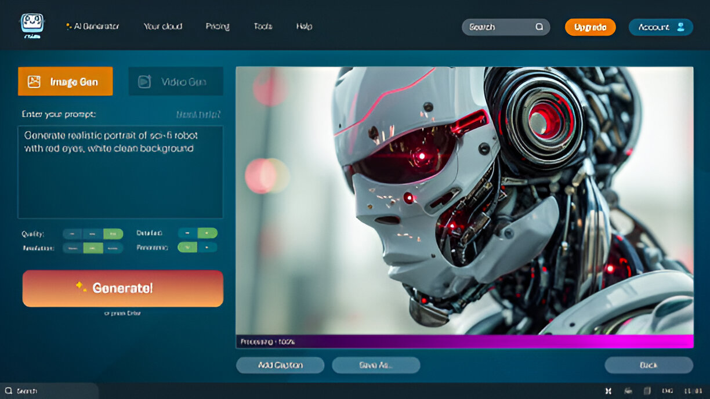Open Your cloud page

(163, 26)
